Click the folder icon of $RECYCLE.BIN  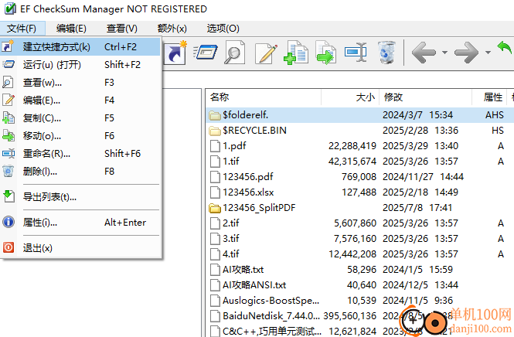click(x=215, y=131)
